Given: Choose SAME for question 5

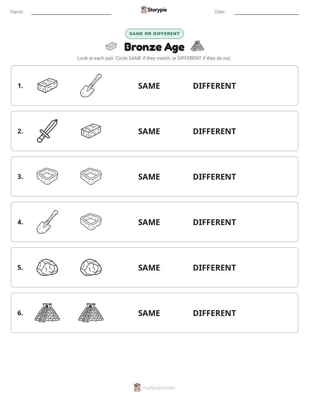Looking at the screenshot, I should (149, 268).
